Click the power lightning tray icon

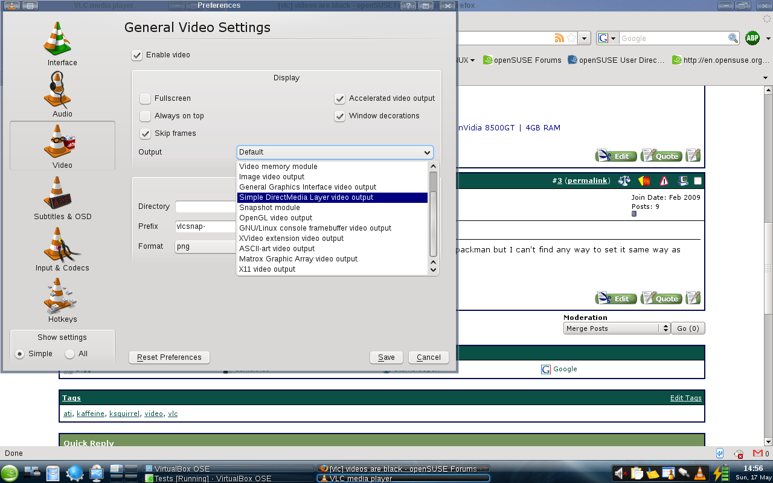tap(720, 473)
